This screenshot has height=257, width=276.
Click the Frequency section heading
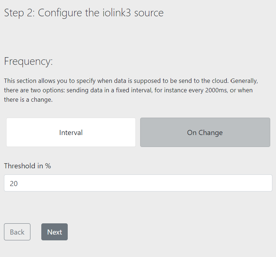click(28, 62)
